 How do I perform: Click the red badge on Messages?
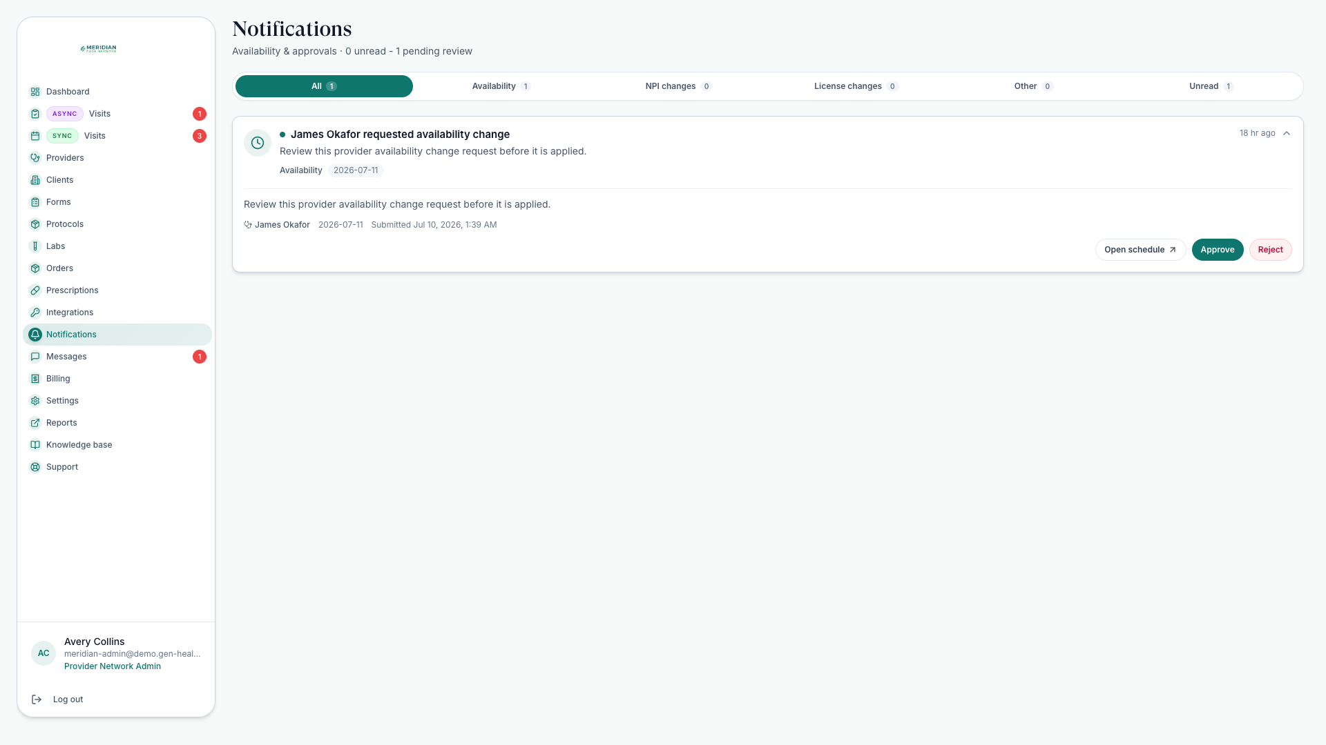click(x=200, y=357)
